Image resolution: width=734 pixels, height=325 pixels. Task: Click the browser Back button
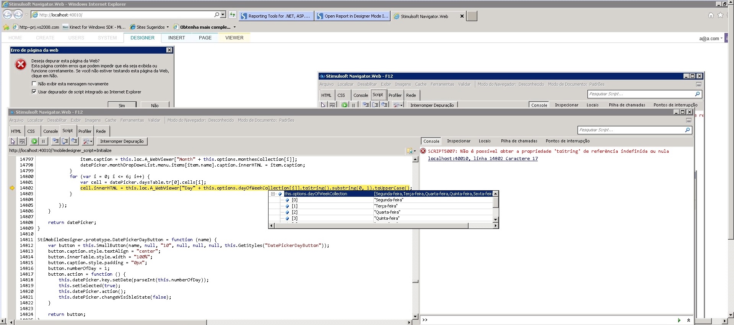coord(7,15)
